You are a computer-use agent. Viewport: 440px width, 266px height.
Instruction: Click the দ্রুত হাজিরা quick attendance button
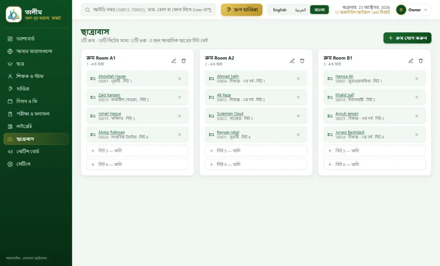pyautogui.click(x=242, y=10)
